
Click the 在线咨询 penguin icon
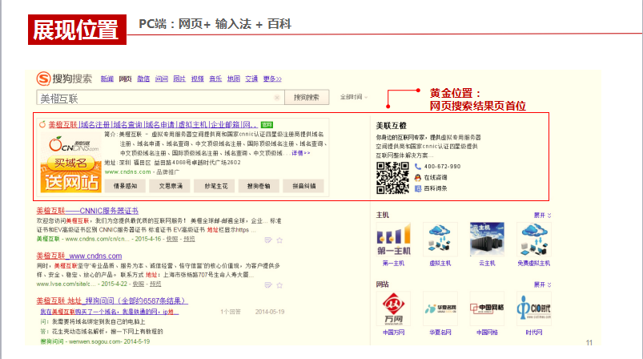[x=418, y=178]
